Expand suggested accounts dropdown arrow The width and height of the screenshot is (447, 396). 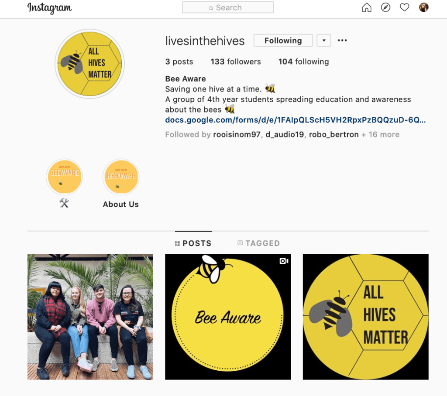coord(324,41)
